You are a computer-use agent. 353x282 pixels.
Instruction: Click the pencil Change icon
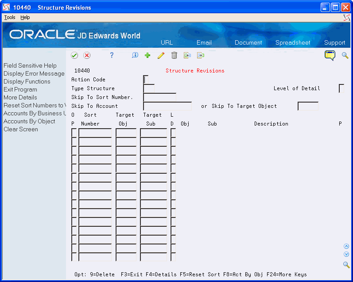tap(161, 55)
